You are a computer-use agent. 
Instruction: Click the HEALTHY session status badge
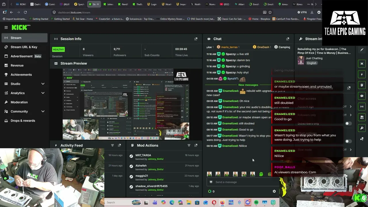pos(58,49)
